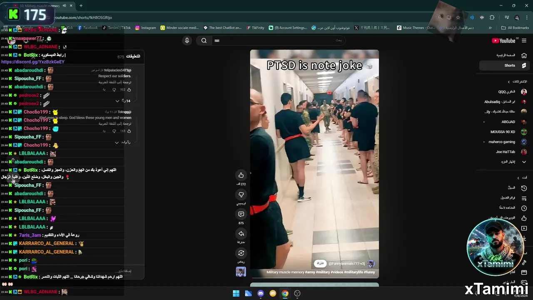
Task: Select Shorts in the YouTube sidebar
Action: (503, 65)
